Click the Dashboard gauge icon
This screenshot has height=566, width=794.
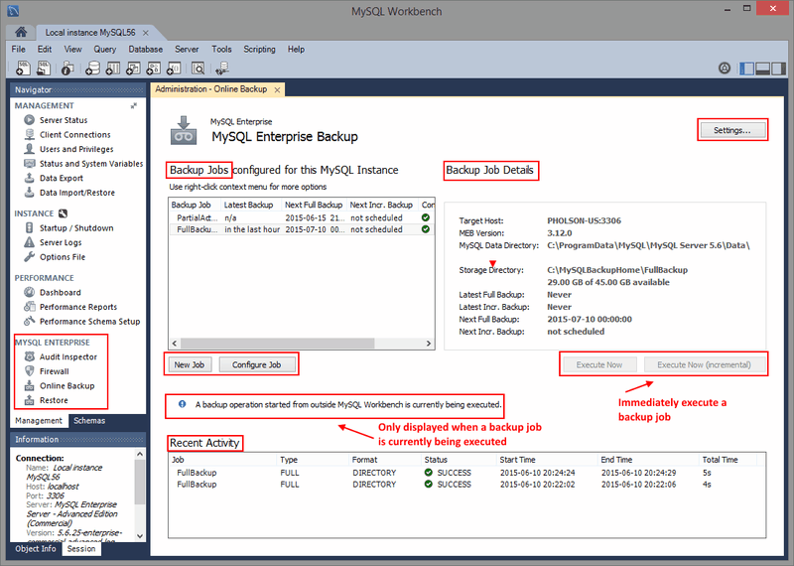click(x=30, y=292)
